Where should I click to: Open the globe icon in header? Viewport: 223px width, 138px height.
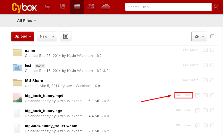(x=63, y=7)
